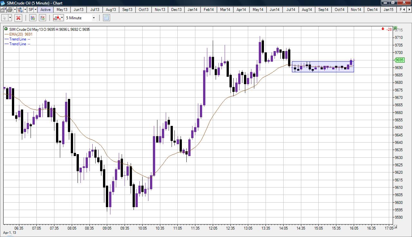The image size is (412, 237).
Task: Go to the Dec14 contract tab
Action: pos(372,10)
